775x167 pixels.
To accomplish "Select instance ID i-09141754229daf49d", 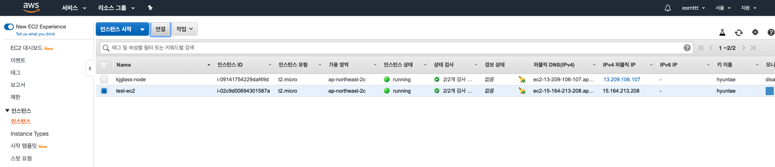I will 243,79.
